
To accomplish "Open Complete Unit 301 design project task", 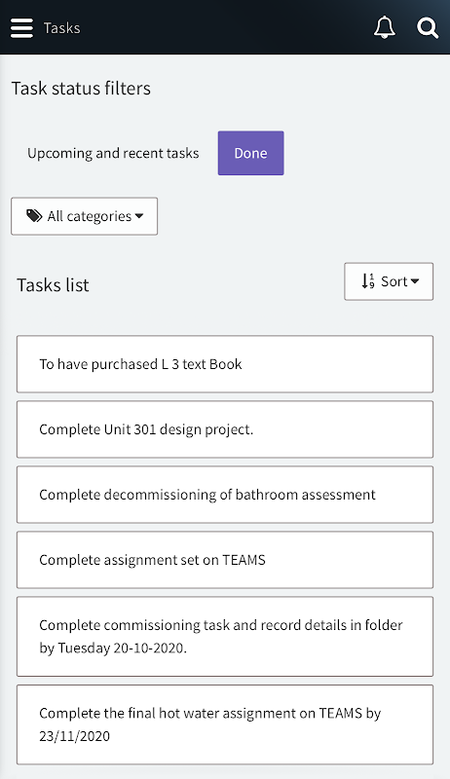I will click(x=225, y=429).
